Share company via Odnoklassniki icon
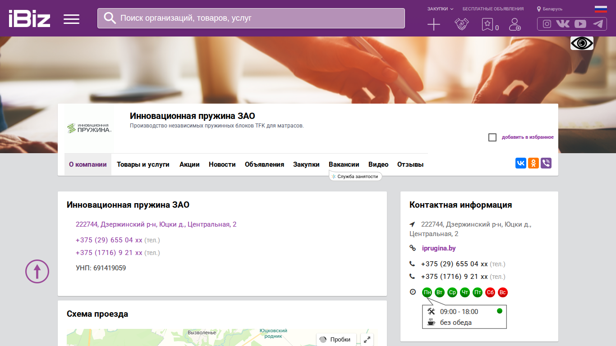The height and width of the screenshot is (346, 616). (x=533, y=163)
